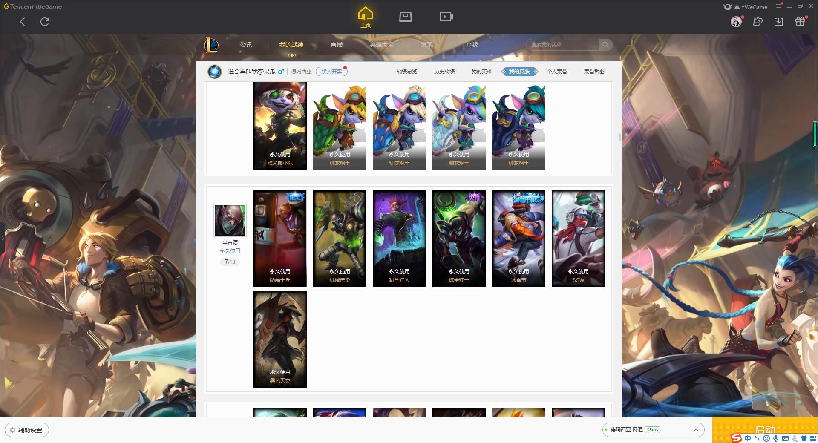Switch to the 发现 tab

(x=426, y=45)
